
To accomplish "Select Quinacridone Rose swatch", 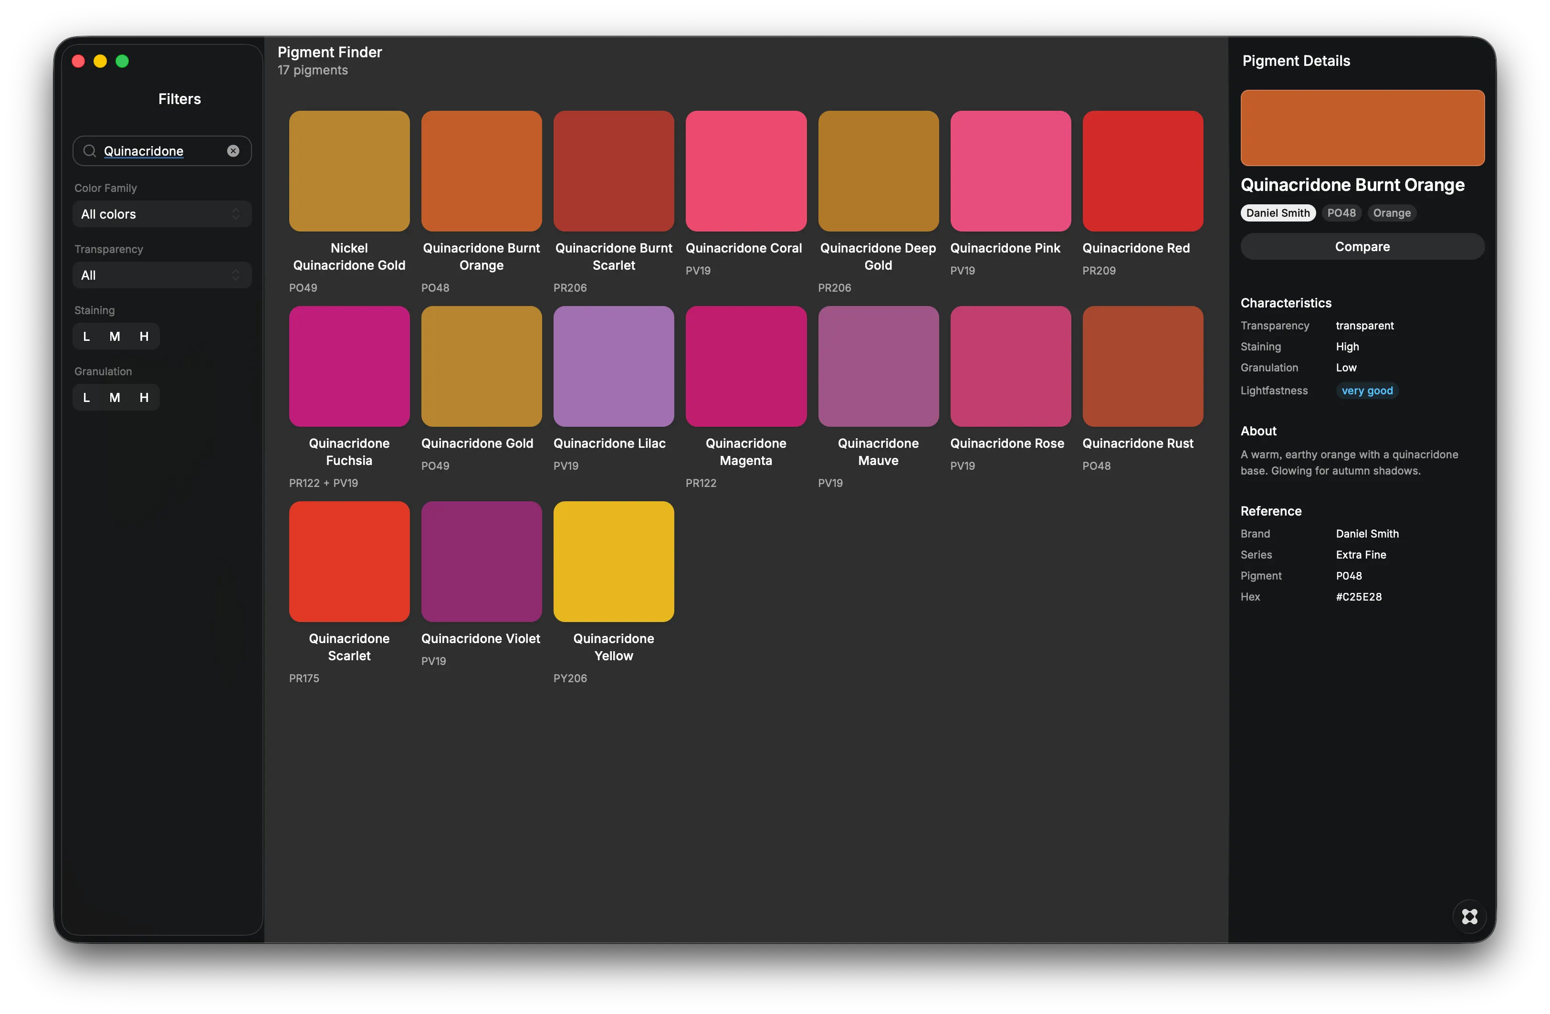I will click(x=1010, y=366).
